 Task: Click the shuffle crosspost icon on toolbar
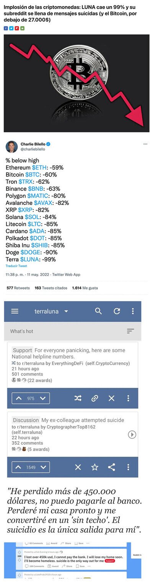tap(78, 398)
